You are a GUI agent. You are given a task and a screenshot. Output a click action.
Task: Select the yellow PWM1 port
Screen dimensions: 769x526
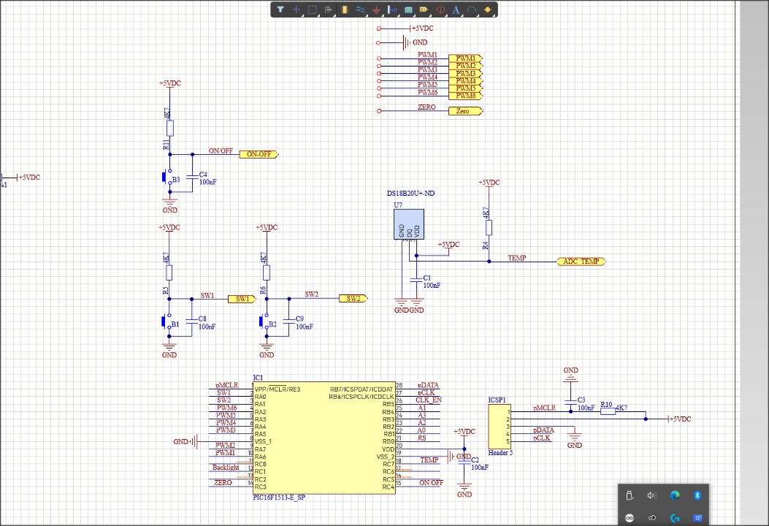click(465, 58)
